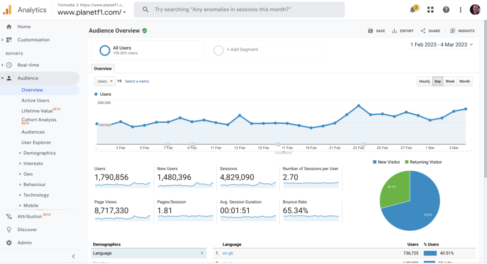Click the Export download icon

[x=394, y=31]
